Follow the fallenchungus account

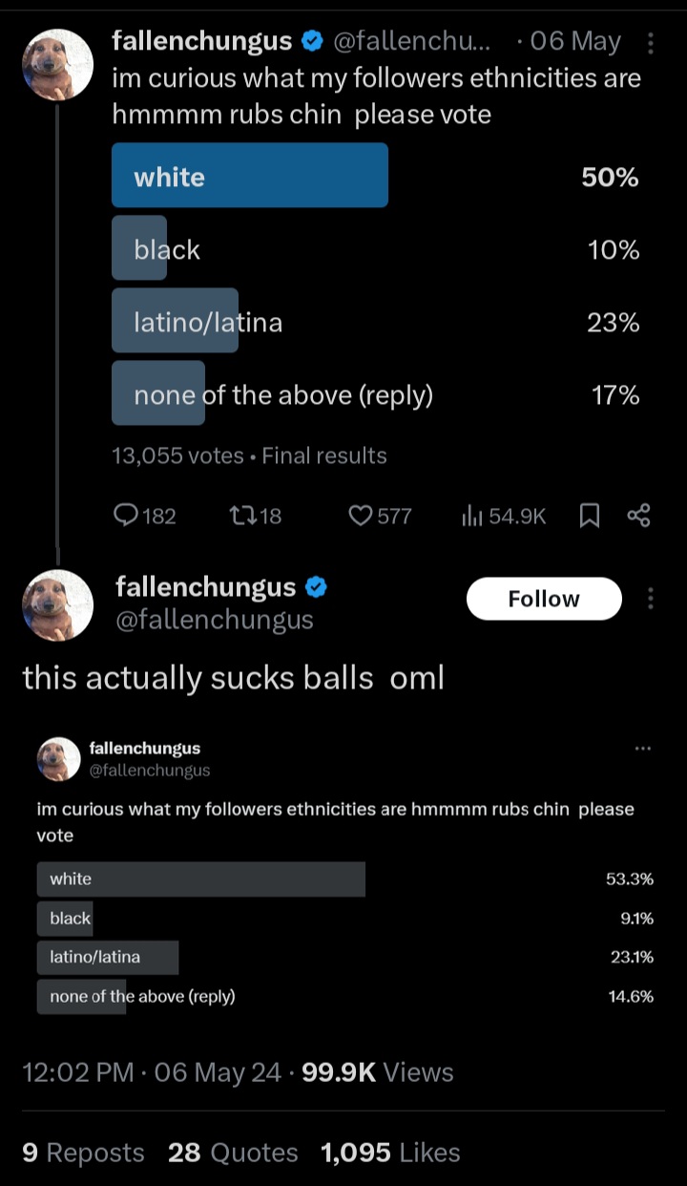coord(544,599)
